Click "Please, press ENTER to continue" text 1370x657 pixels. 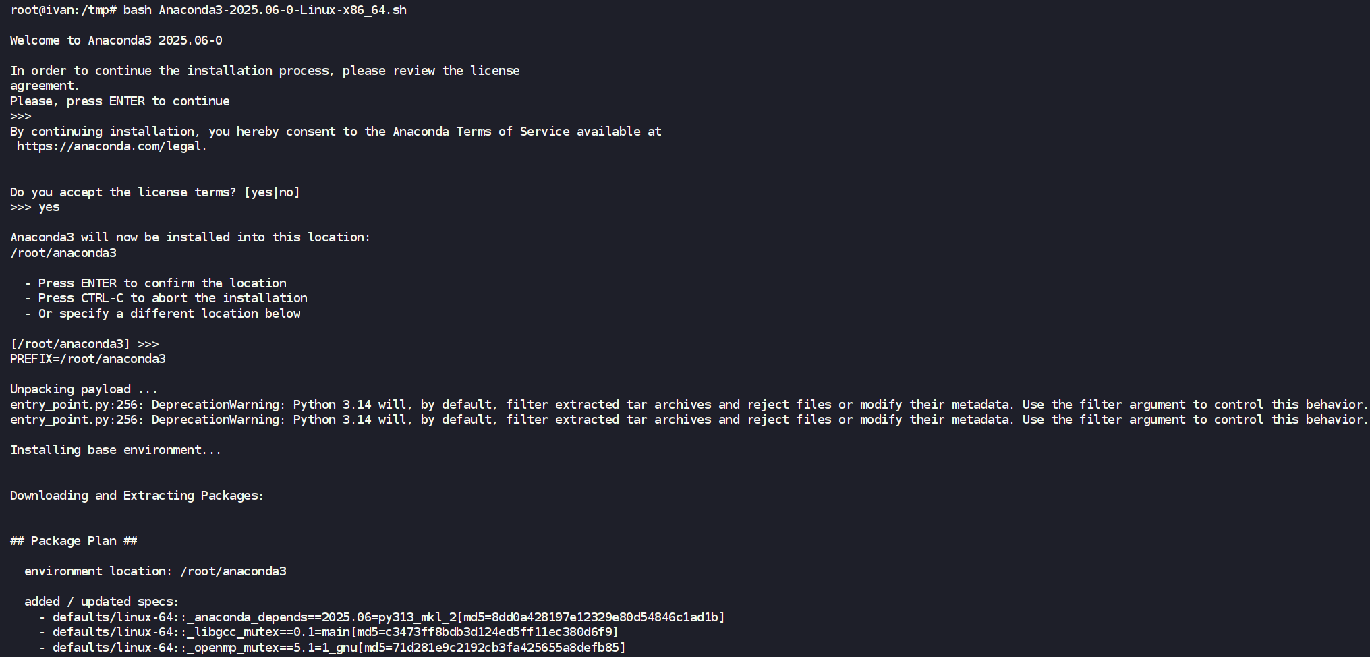click(120, 101)
